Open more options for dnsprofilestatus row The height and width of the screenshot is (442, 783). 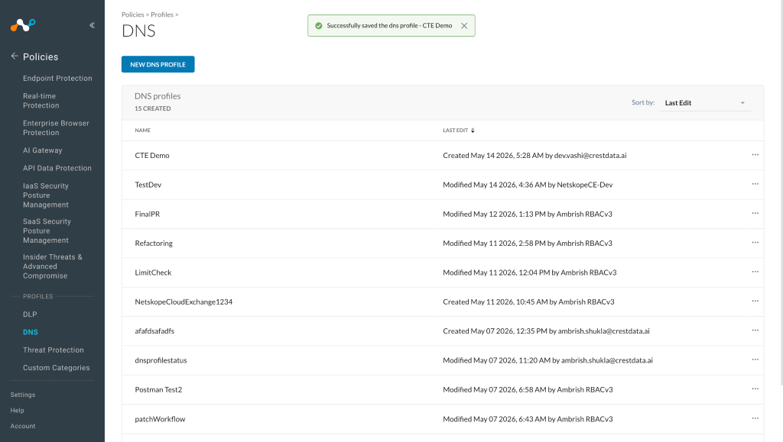point(755,360)
